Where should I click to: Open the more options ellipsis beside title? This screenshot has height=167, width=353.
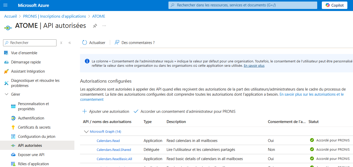(x=104, y=26)
